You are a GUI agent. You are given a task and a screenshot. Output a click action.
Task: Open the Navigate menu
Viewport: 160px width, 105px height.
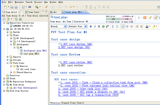click(x=19, y=2)
